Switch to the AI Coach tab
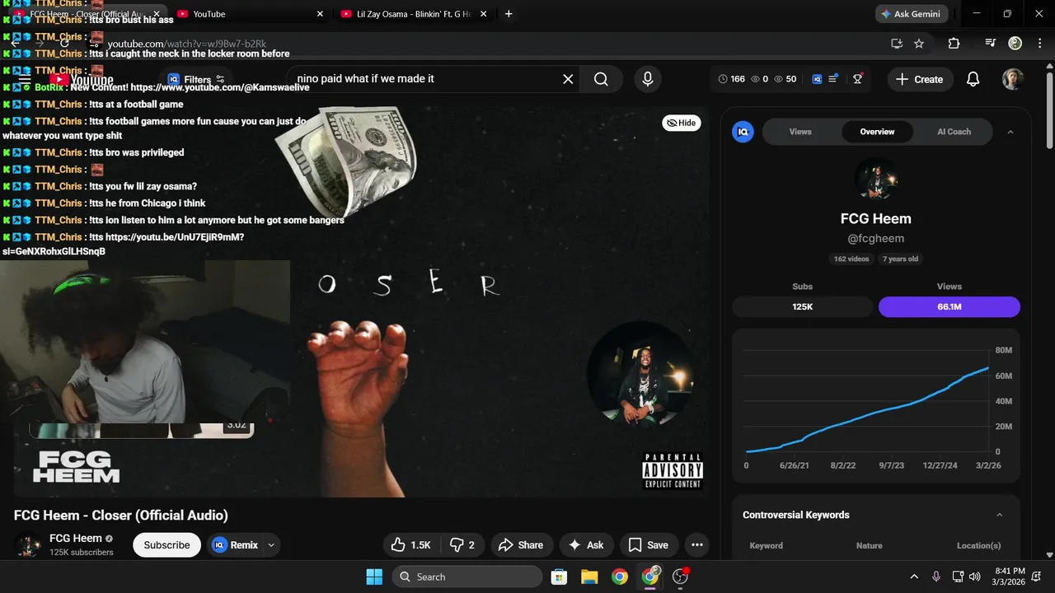Image resolution: width=1055 pixels, height=593 pixels. point(954,132)
